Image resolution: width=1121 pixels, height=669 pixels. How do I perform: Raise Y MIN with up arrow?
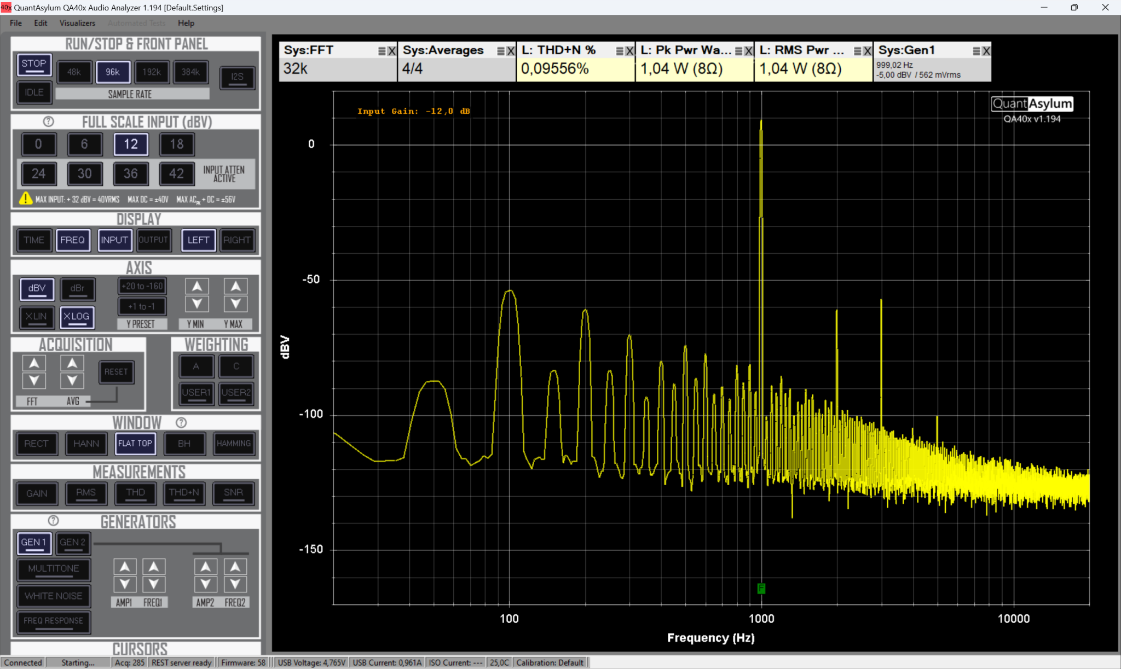197,286
